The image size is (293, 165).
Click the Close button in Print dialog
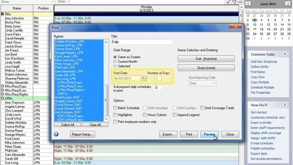pos(230,134)
